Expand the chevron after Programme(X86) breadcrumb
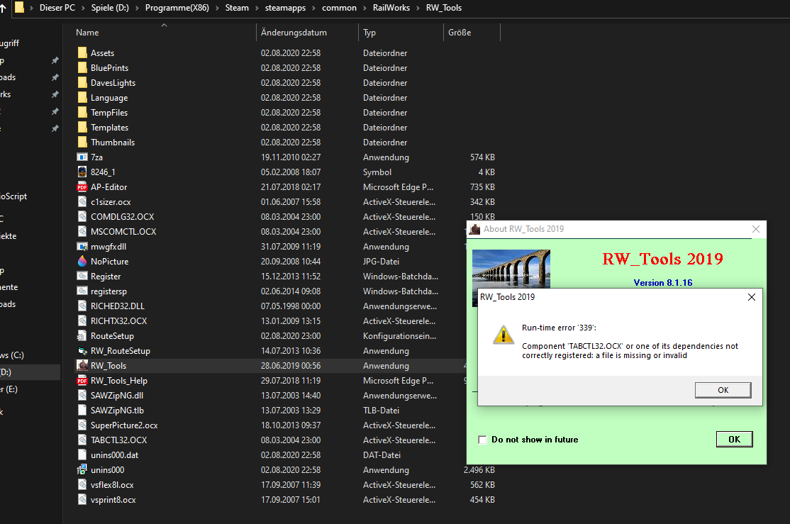The image size is (790, 524). coord(217,8)
